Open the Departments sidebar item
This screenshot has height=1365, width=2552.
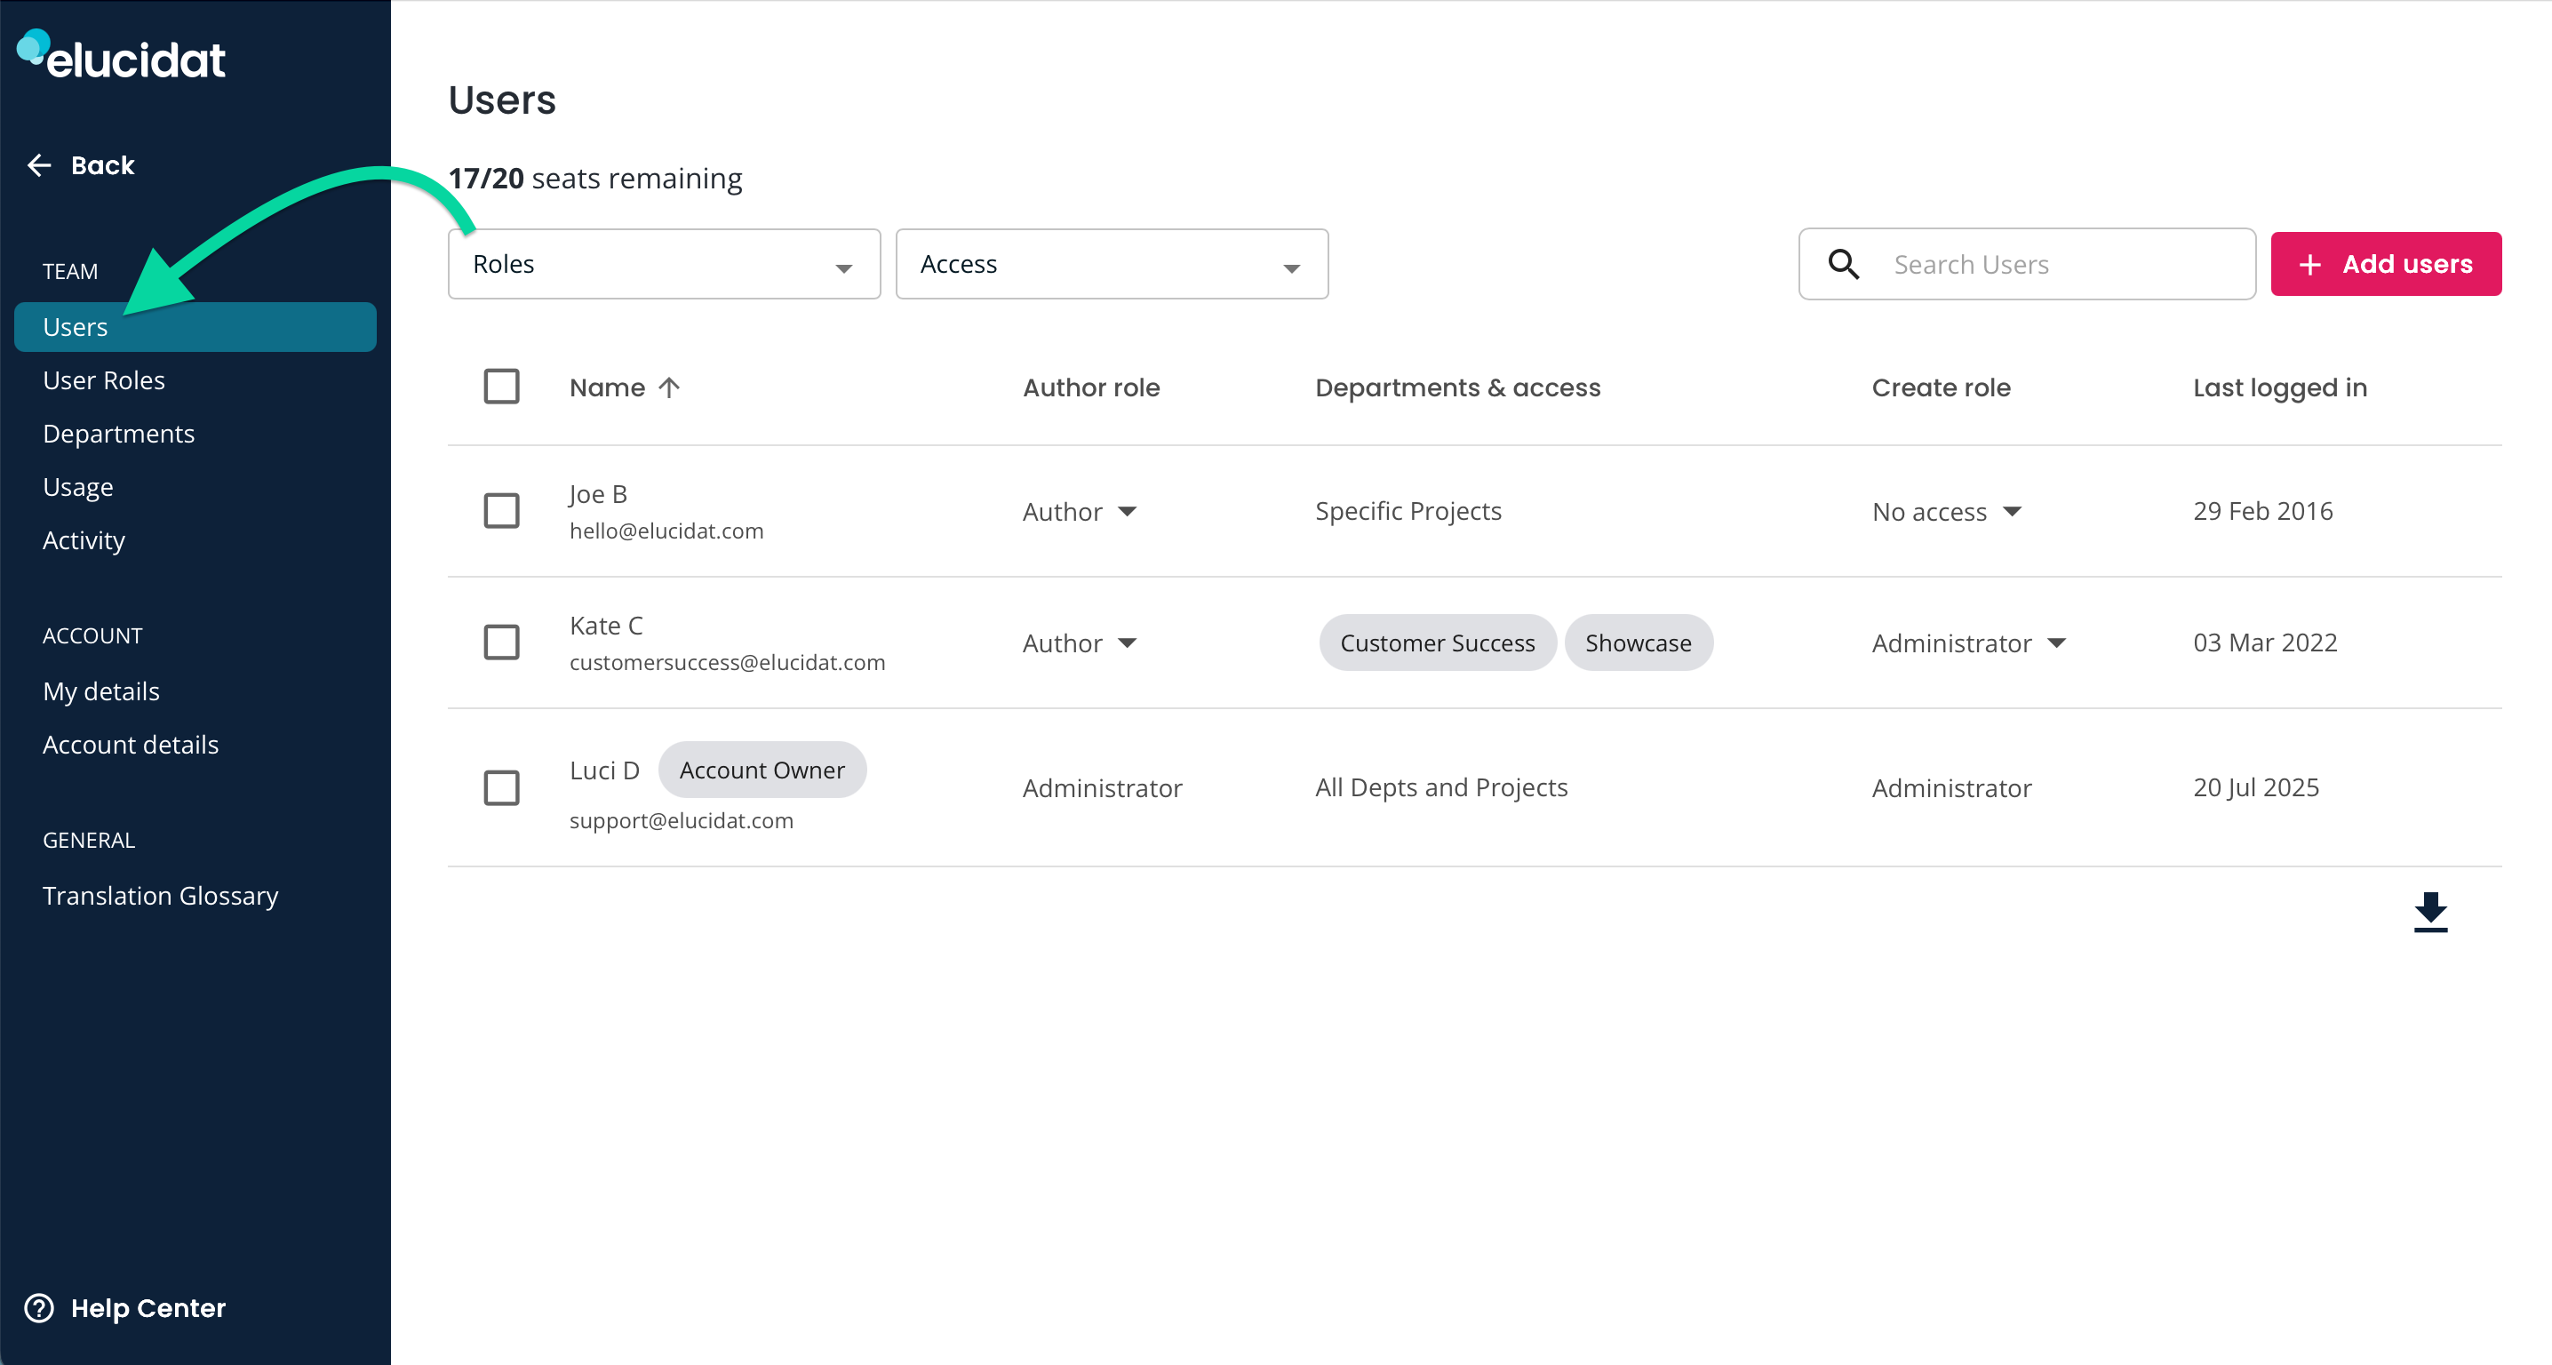(119, 434)
